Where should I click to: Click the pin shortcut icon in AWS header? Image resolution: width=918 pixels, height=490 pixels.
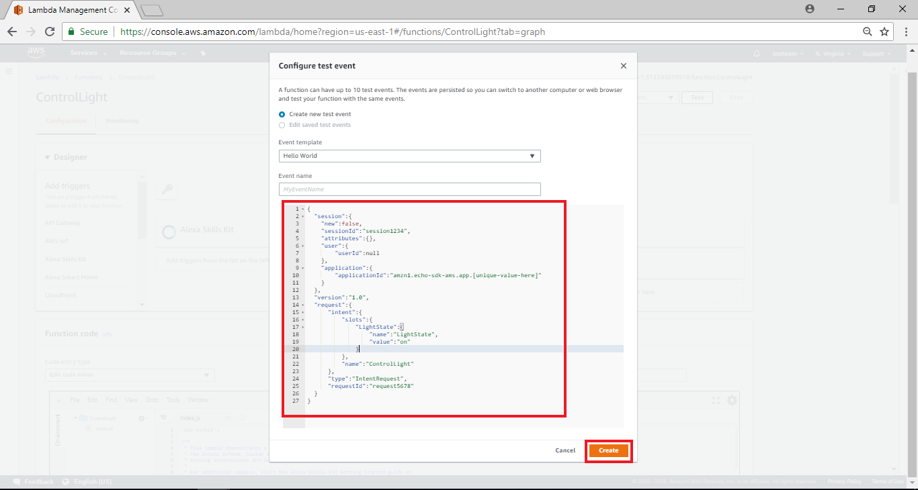203,53
